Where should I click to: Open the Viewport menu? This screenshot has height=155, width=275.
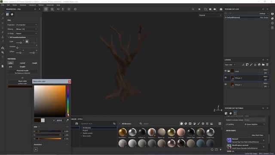click(x=32, y=5)
